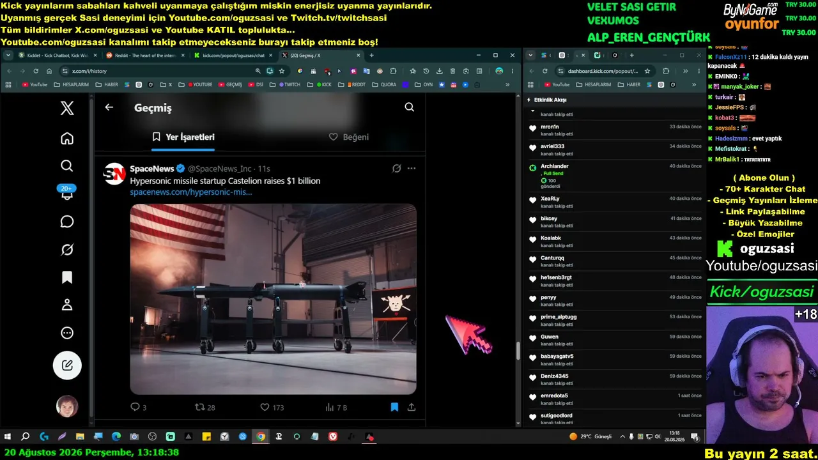Select the avriel333 follow entry
818x460 pixels.
616,149
